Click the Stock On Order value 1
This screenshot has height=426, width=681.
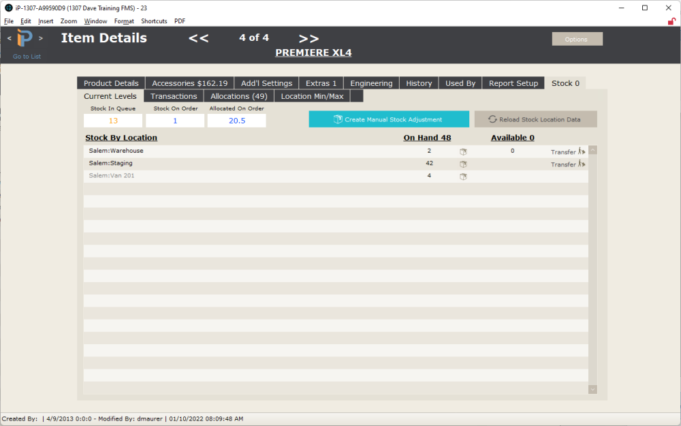click(175, 121)
